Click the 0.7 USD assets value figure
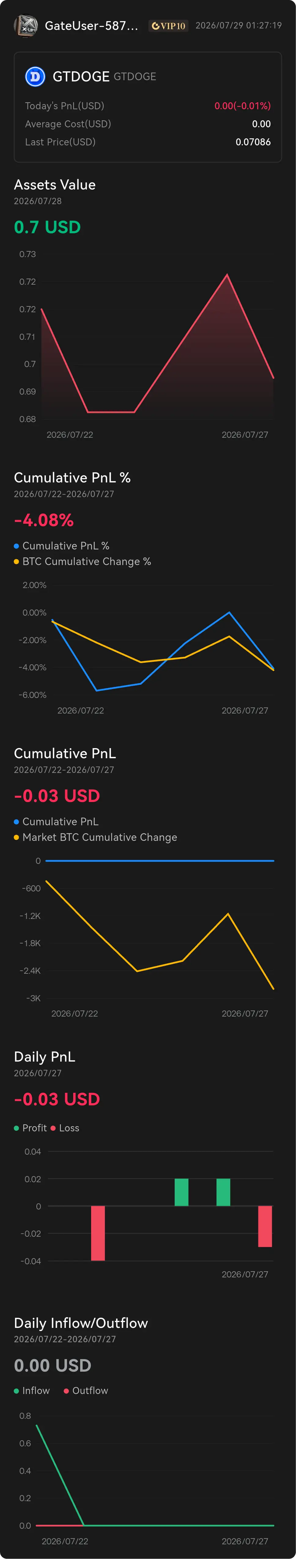 47,227
